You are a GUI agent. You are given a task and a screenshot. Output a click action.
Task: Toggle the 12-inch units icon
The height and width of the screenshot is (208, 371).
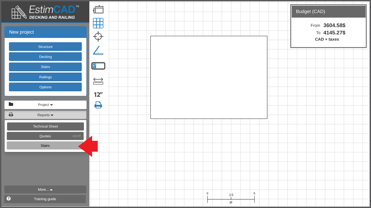coord(98,95)
